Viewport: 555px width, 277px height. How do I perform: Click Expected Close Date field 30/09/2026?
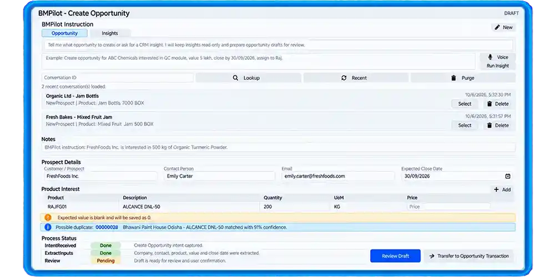coord(457,176)
